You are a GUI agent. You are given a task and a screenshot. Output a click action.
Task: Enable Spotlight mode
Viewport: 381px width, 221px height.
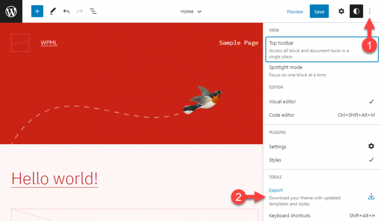click(322, 71)
